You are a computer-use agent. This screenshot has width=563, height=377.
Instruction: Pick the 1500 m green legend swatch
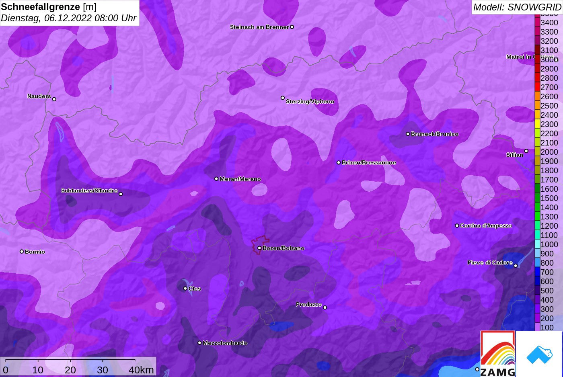(537, 198)
